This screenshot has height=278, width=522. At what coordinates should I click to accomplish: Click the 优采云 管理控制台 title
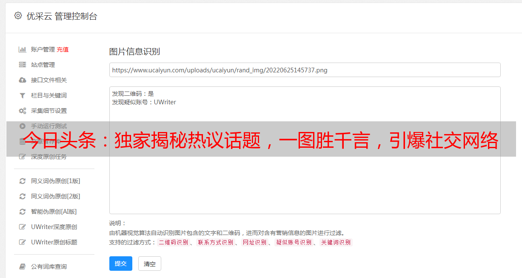point(62,16)
